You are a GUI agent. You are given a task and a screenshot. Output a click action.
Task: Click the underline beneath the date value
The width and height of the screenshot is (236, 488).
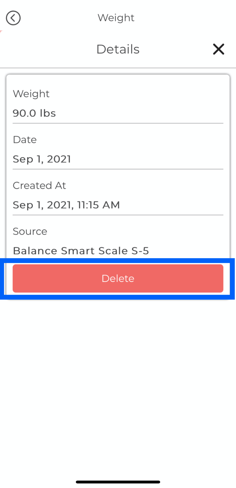(x=118, y=169)
